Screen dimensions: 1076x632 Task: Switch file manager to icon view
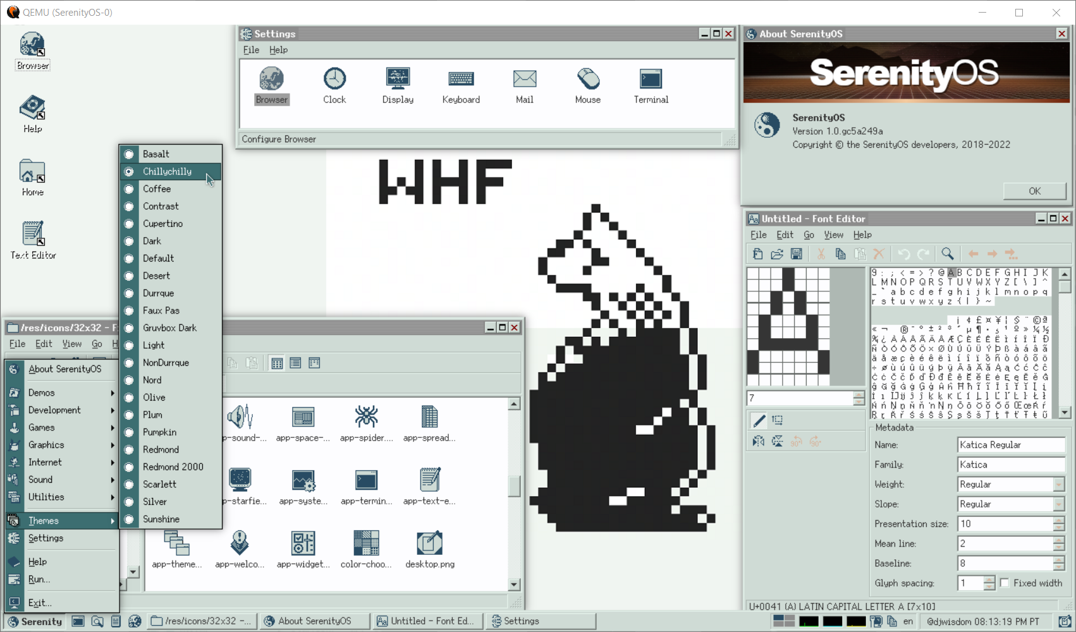tap(277, 363)
